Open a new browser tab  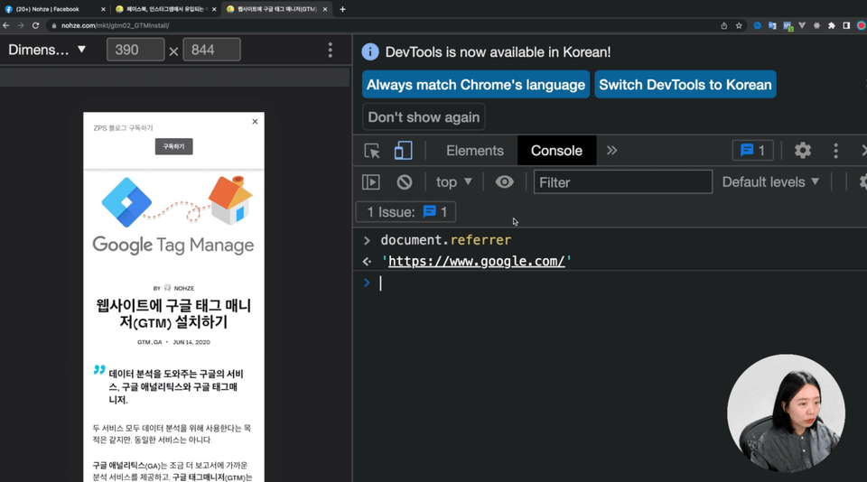342,9
